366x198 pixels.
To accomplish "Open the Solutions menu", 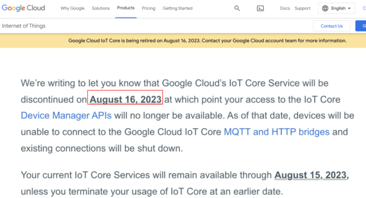I will (101, 8).
